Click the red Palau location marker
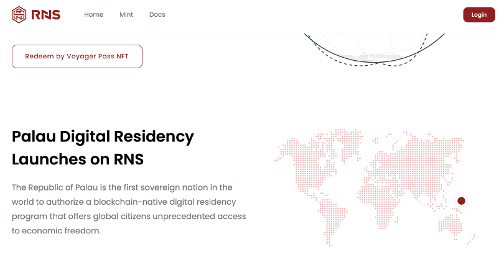 coord(461,200)
